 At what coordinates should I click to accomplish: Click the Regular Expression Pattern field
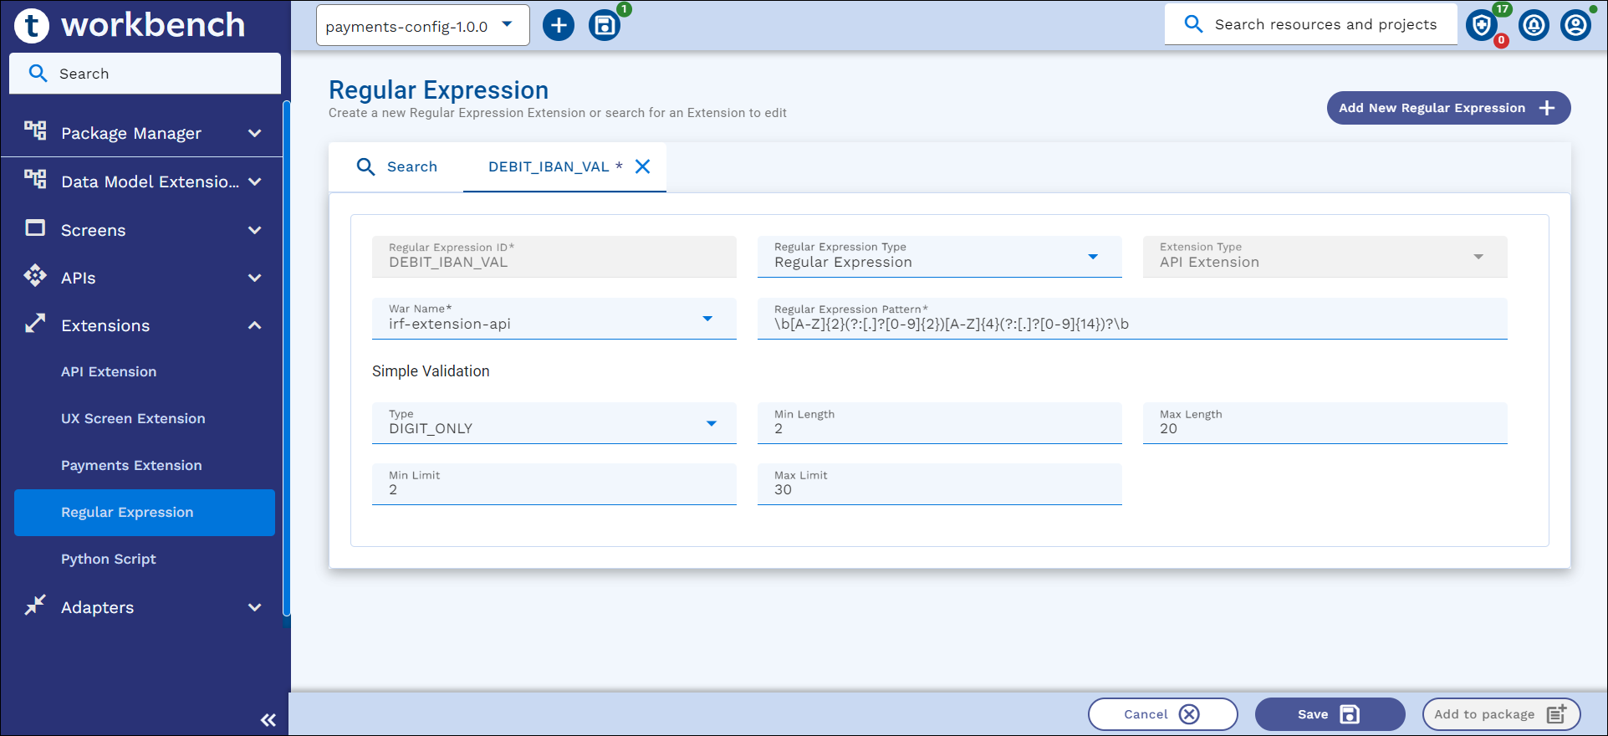tap(1131, 324)
